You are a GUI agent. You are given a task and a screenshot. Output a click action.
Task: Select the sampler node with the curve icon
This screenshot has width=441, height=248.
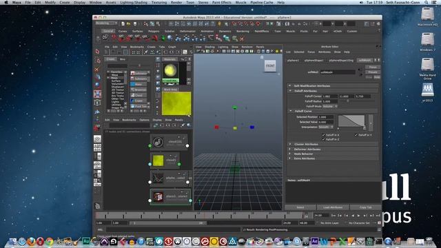[169, 178]
